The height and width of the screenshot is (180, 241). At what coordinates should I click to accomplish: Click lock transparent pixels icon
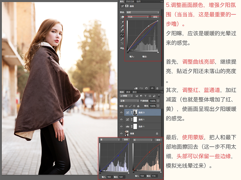(126, 106)
